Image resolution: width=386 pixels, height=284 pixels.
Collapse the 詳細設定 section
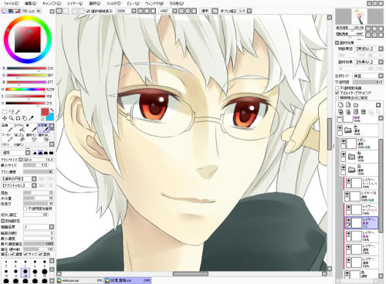point(2,221)
